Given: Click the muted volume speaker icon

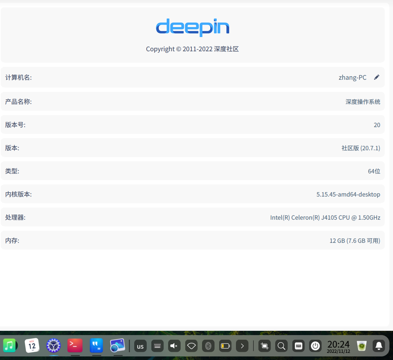Looking at the screenshot, I should [174, 346].
